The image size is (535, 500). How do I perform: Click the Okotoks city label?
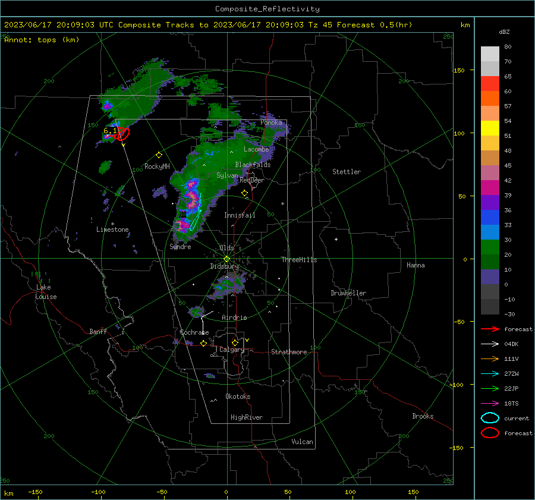pyautogui.click(x=238, y=397)
